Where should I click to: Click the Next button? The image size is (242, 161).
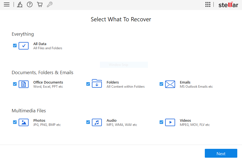coord(221,153)
